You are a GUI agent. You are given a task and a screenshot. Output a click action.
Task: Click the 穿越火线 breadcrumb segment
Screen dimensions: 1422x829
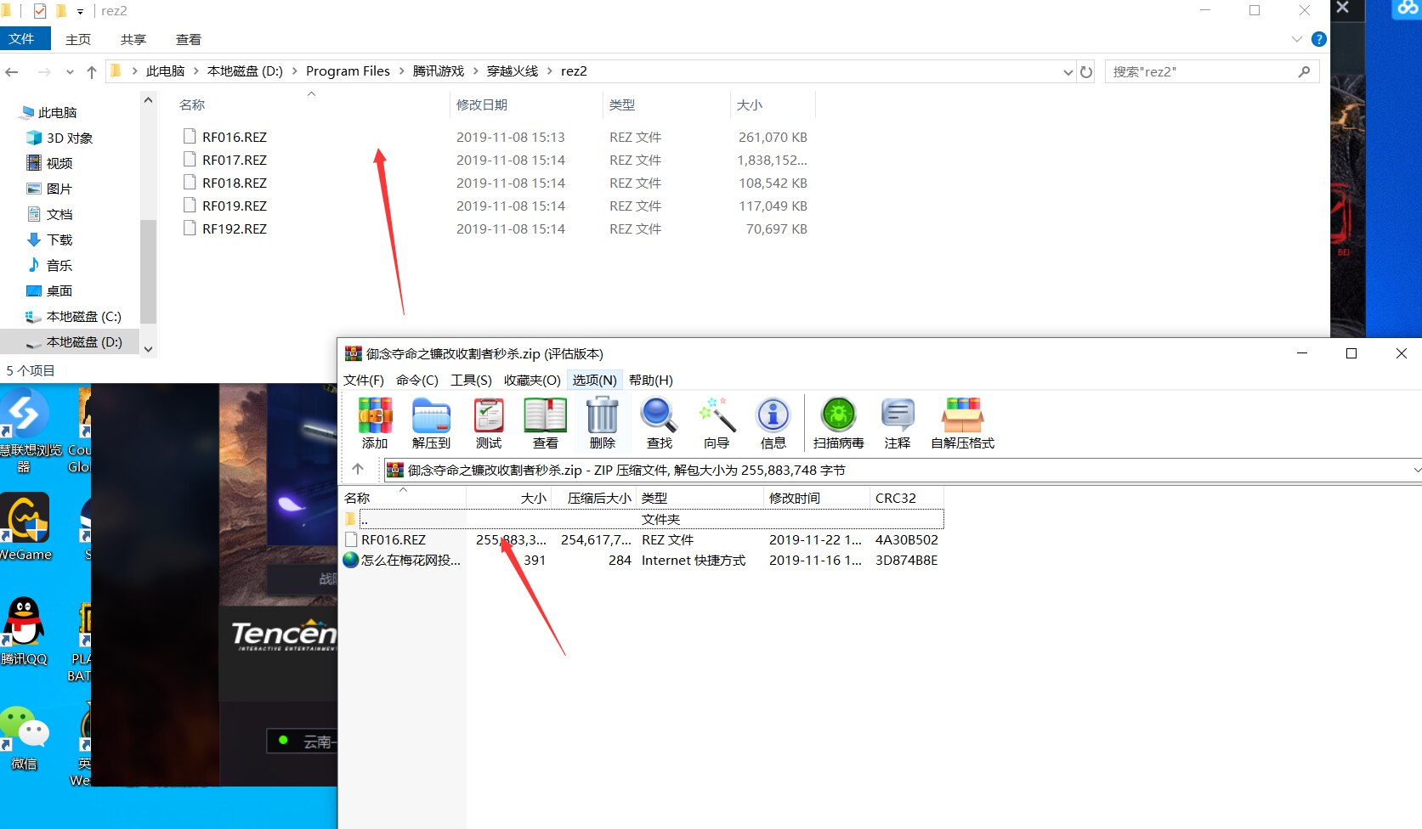tap(512, 71)
